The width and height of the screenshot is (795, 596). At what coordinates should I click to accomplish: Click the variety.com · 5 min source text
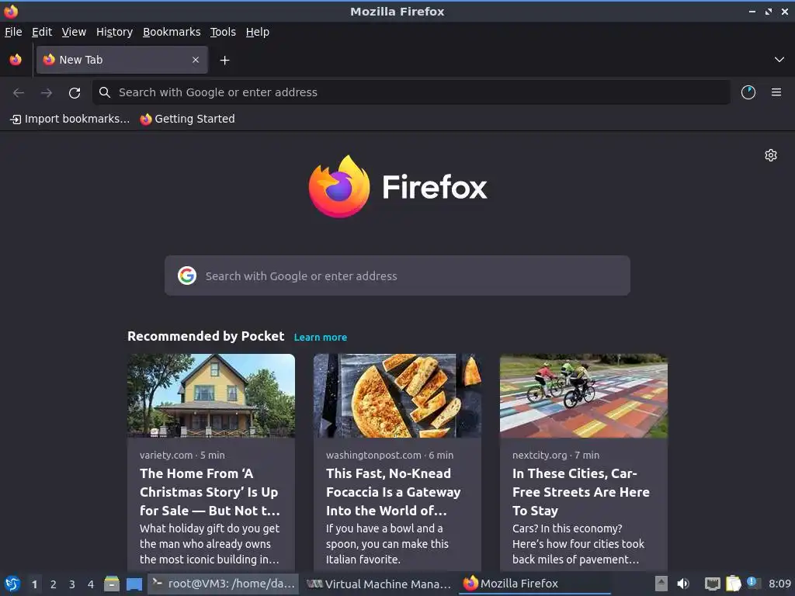click(x=182, y=455)
